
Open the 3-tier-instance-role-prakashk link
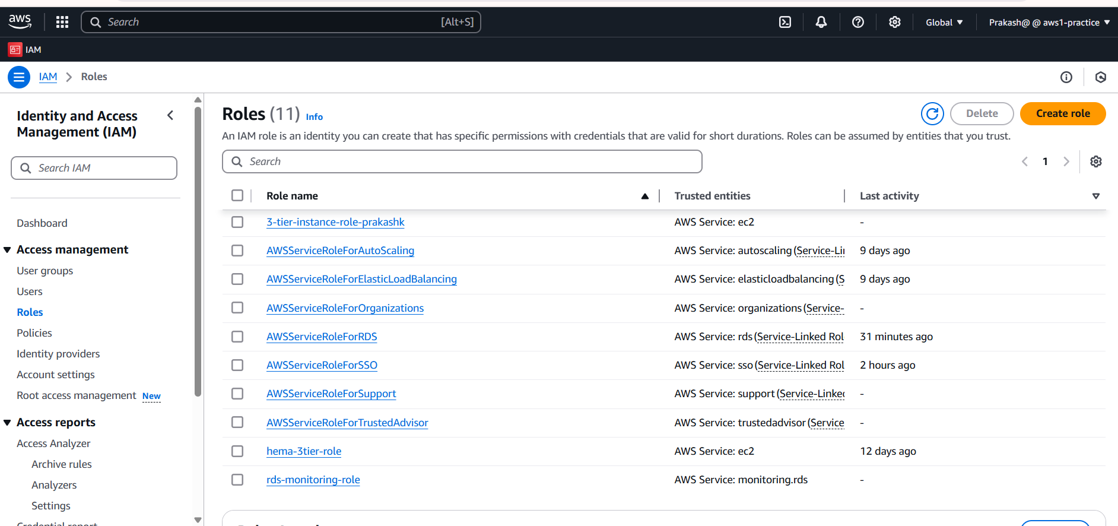(x=335, y=222)
